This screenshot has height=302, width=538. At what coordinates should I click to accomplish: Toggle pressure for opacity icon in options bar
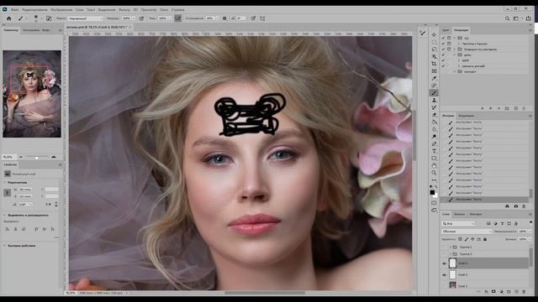point(141,18)
